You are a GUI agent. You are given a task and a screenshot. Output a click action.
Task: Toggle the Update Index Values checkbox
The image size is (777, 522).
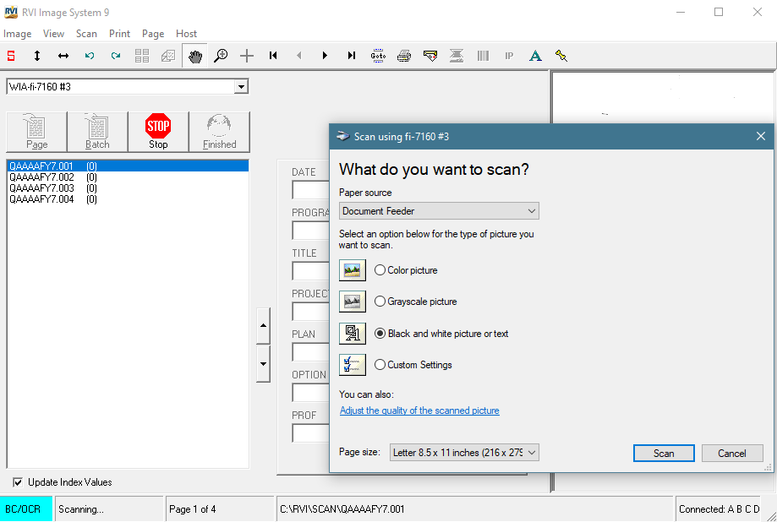point(18,482)
